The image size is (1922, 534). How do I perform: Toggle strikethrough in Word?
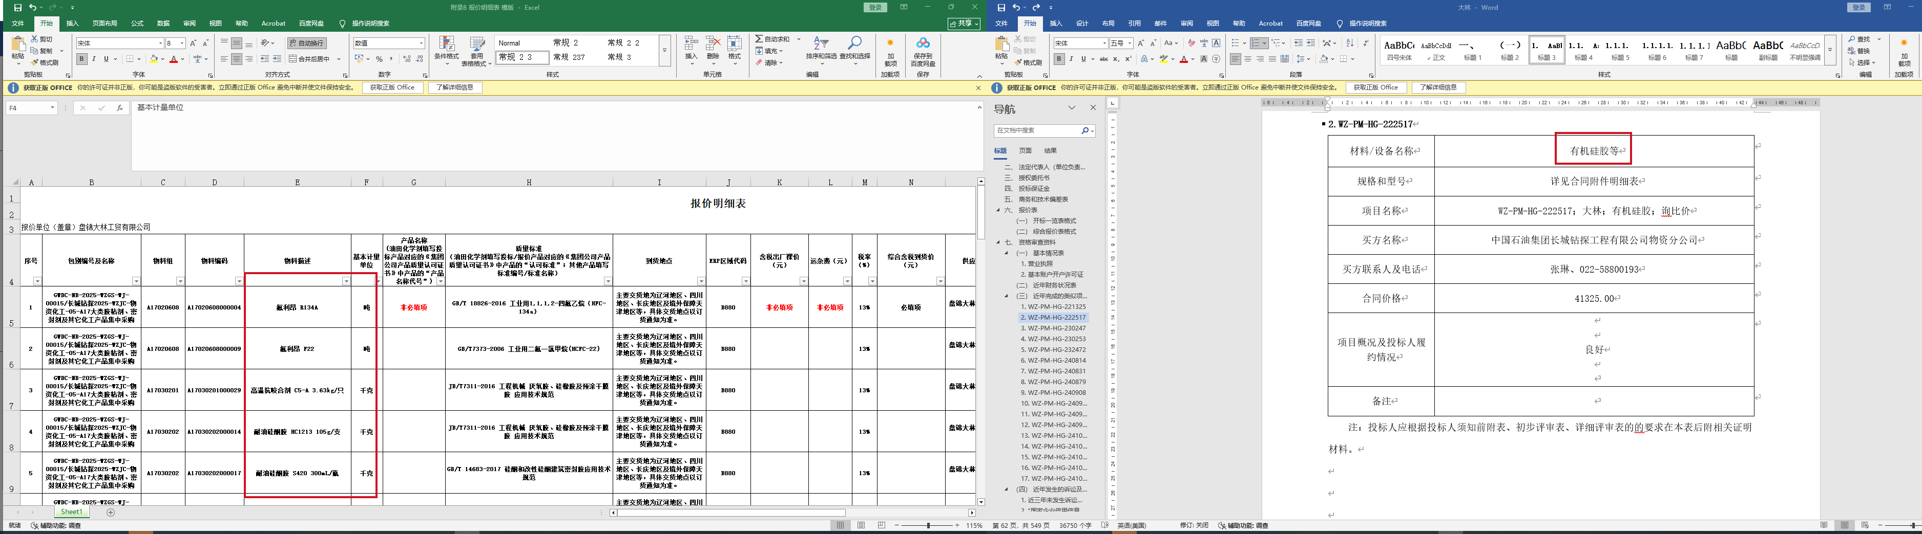coord(1104,59)
